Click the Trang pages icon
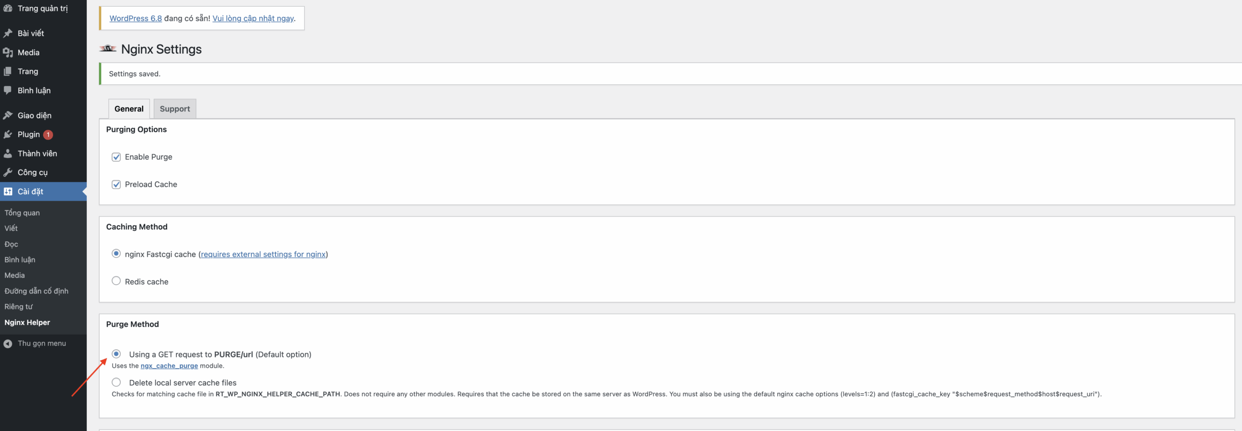 [x=8, y=71]
